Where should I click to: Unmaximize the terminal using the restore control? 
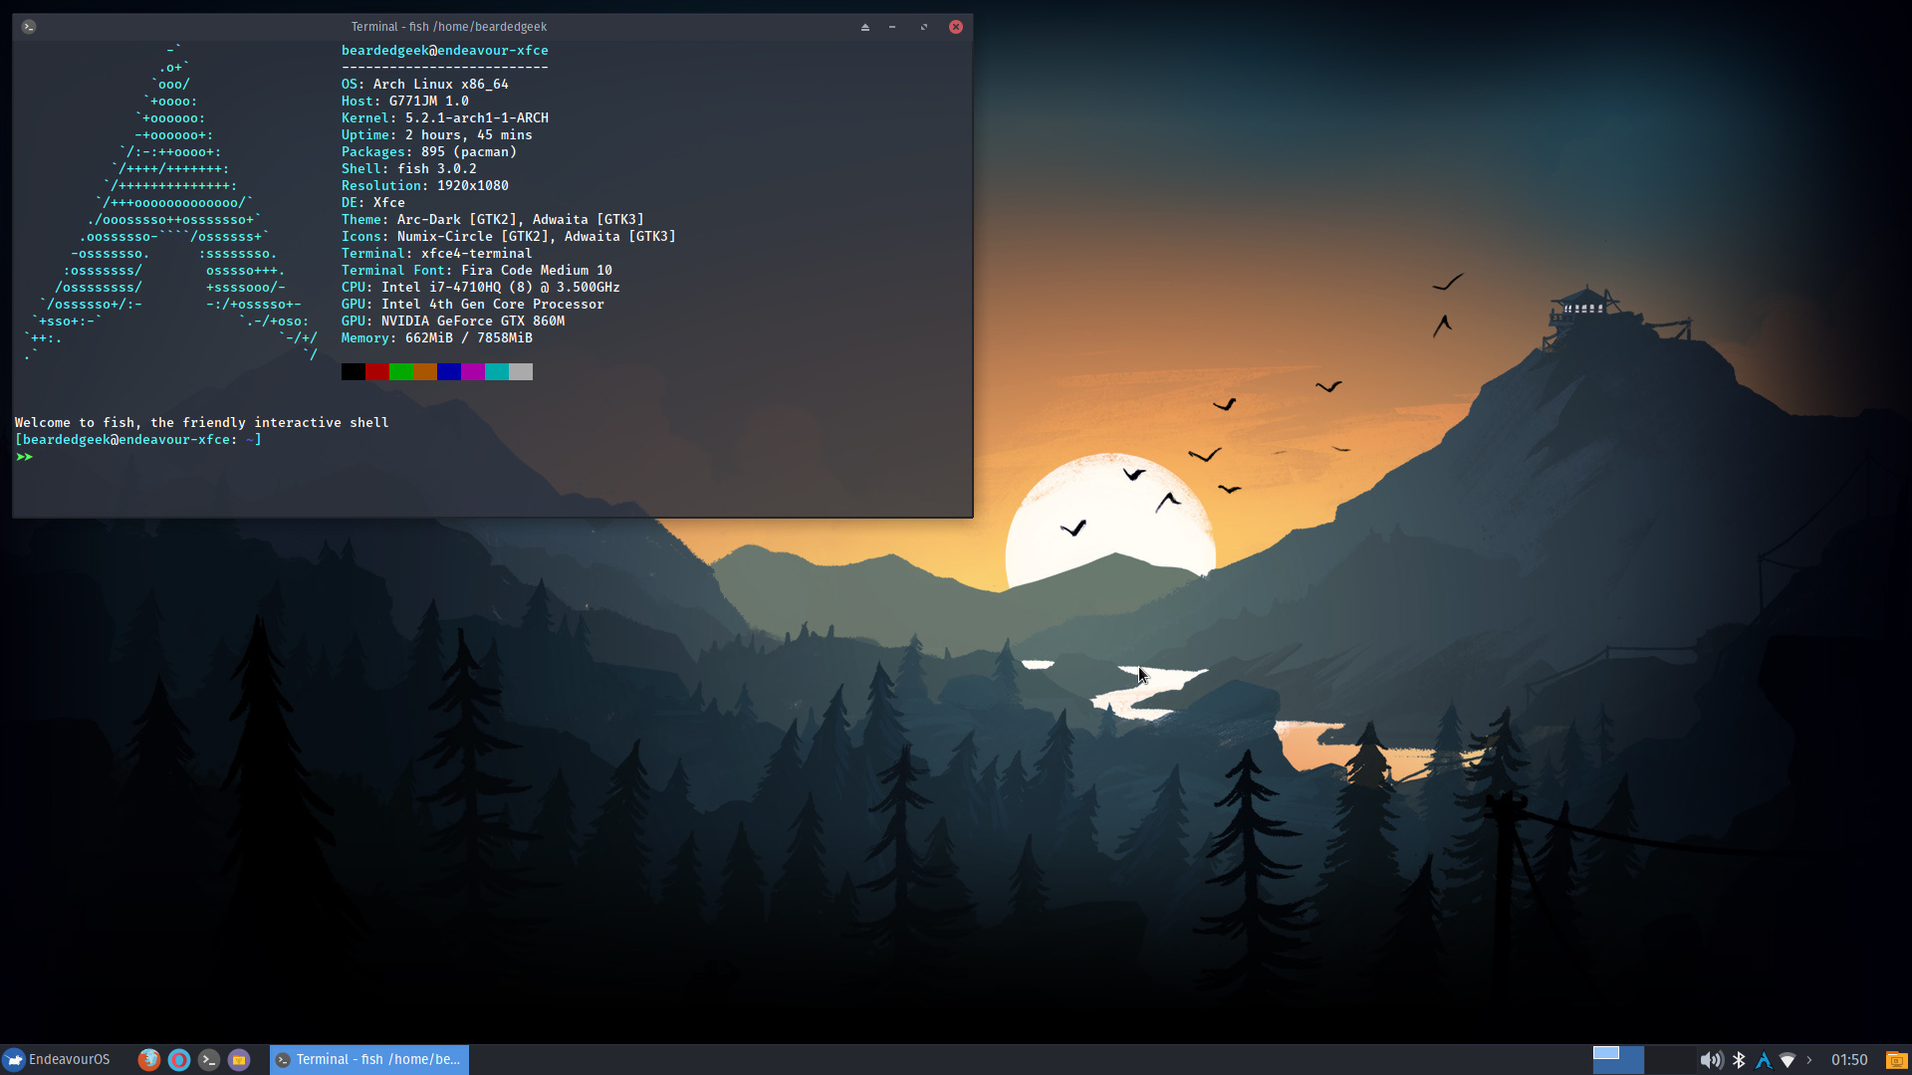point(924,27)
